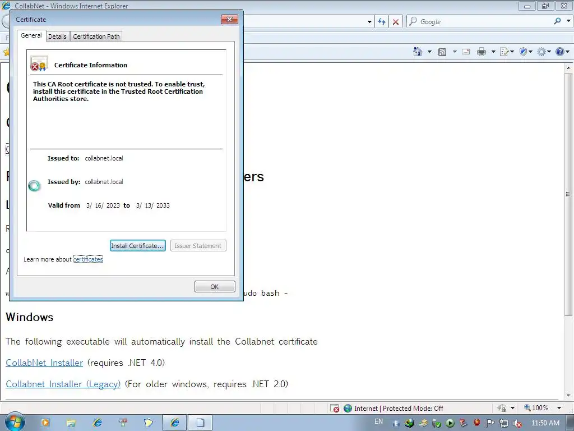Viewport: 574px width, 431px height.
Task: Switch to the Details tab
Action: point(58,36)
